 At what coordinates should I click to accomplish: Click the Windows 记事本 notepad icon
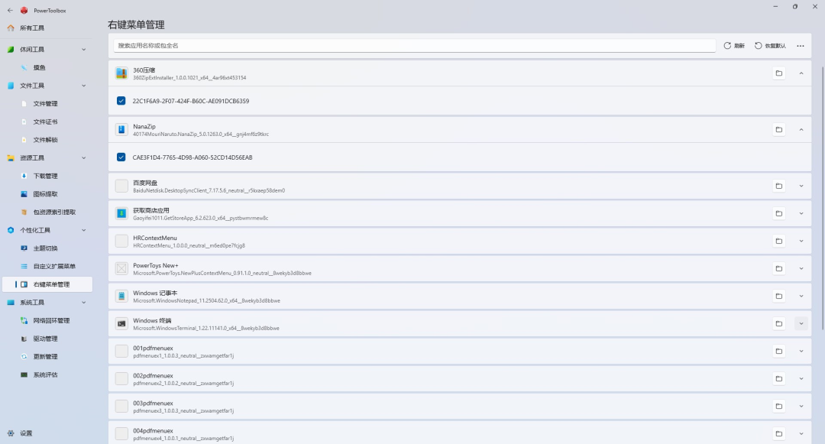coord(121,296)
